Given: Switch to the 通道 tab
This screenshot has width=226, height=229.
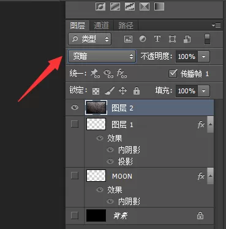Looking at the screenshot, I should click(101, 25).
